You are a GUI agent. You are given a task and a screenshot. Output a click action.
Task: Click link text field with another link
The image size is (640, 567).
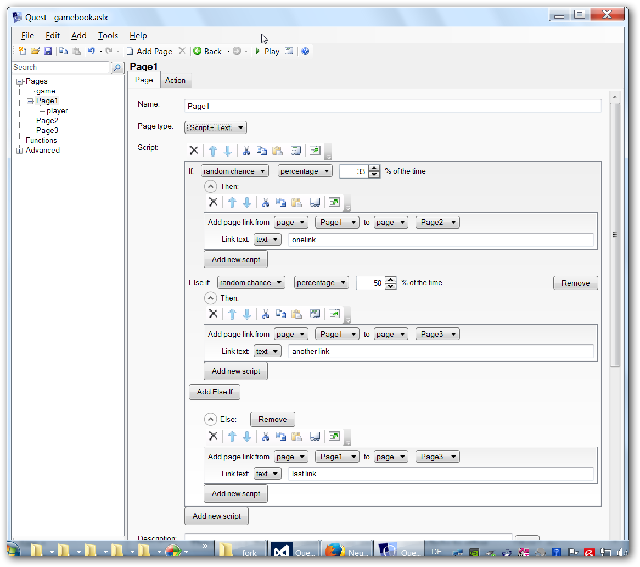(x=441, y=351)
